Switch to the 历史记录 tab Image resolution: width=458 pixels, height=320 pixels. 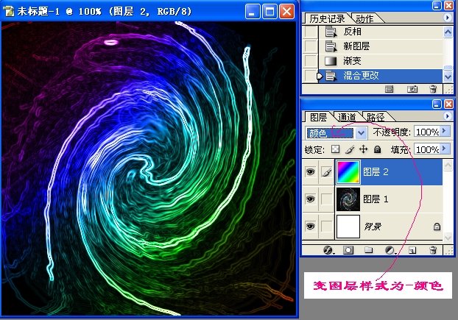[327, 19]
